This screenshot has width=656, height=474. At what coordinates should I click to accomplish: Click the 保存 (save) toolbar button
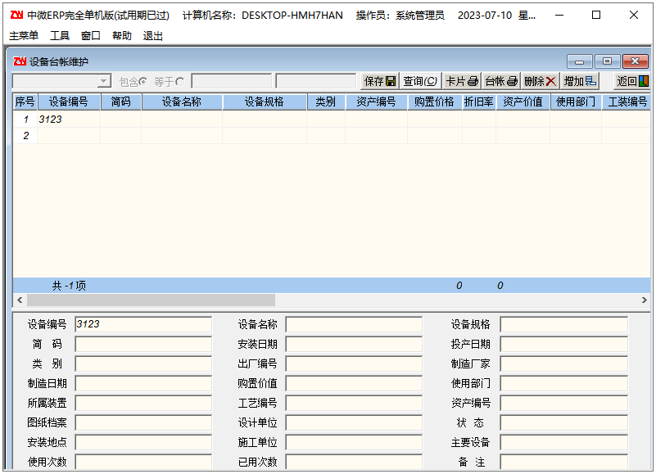pyautogui.click(x=379, y=81)
